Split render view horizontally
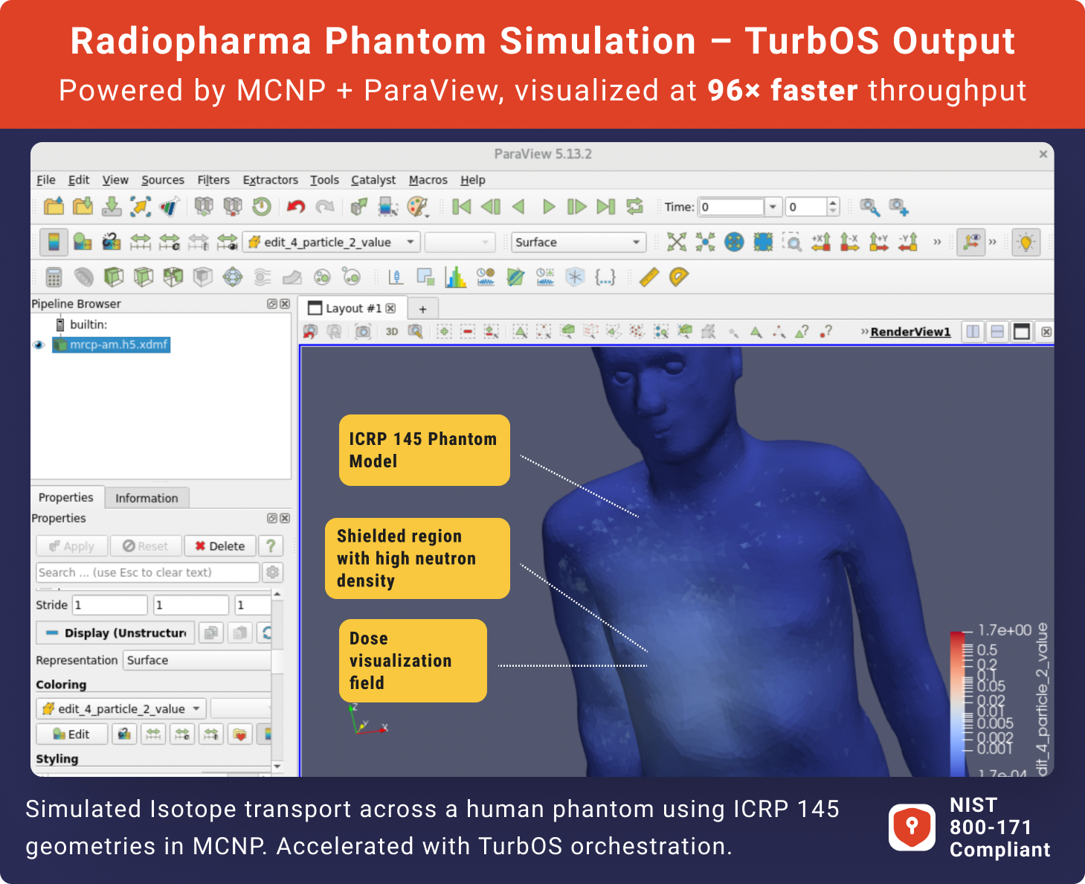 click(973, 332)
